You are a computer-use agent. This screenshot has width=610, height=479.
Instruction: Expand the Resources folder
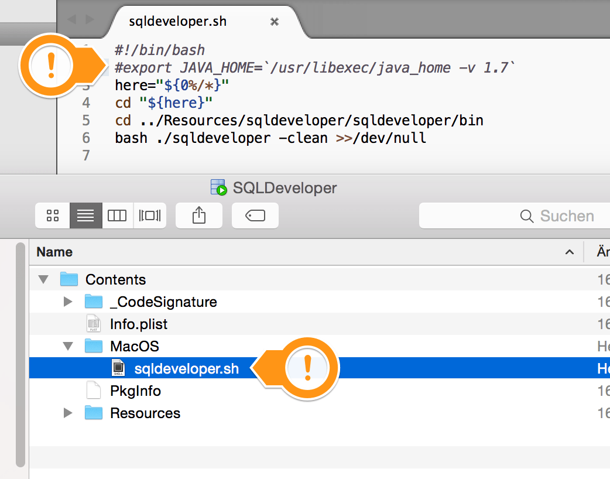point(68,413)
